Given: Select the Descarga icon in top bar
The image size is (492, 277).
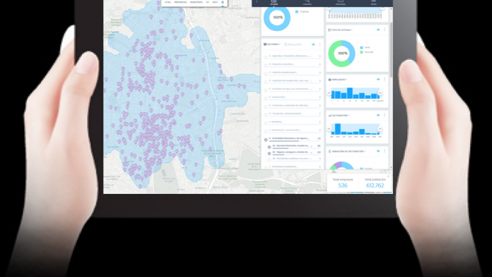Looking at the screenshot, I should pyautogui.click(x=340, y=2).
